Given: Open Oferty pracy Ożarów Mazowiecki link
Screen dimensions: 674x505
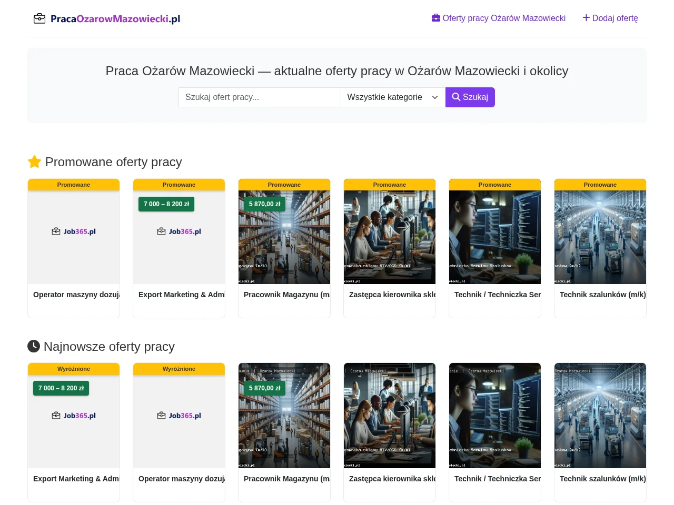Looking at the screenshot, I should coord(499,18).
